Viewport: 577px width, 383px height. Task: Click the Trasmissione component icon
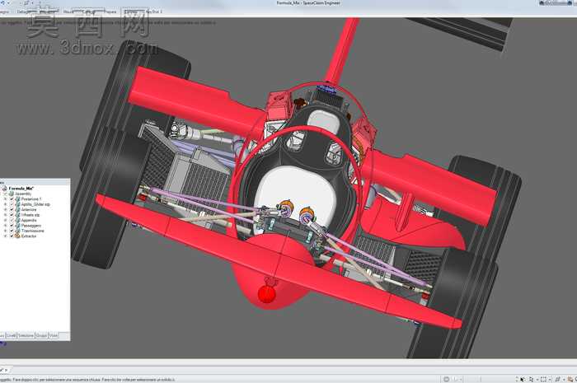point(17,231)
